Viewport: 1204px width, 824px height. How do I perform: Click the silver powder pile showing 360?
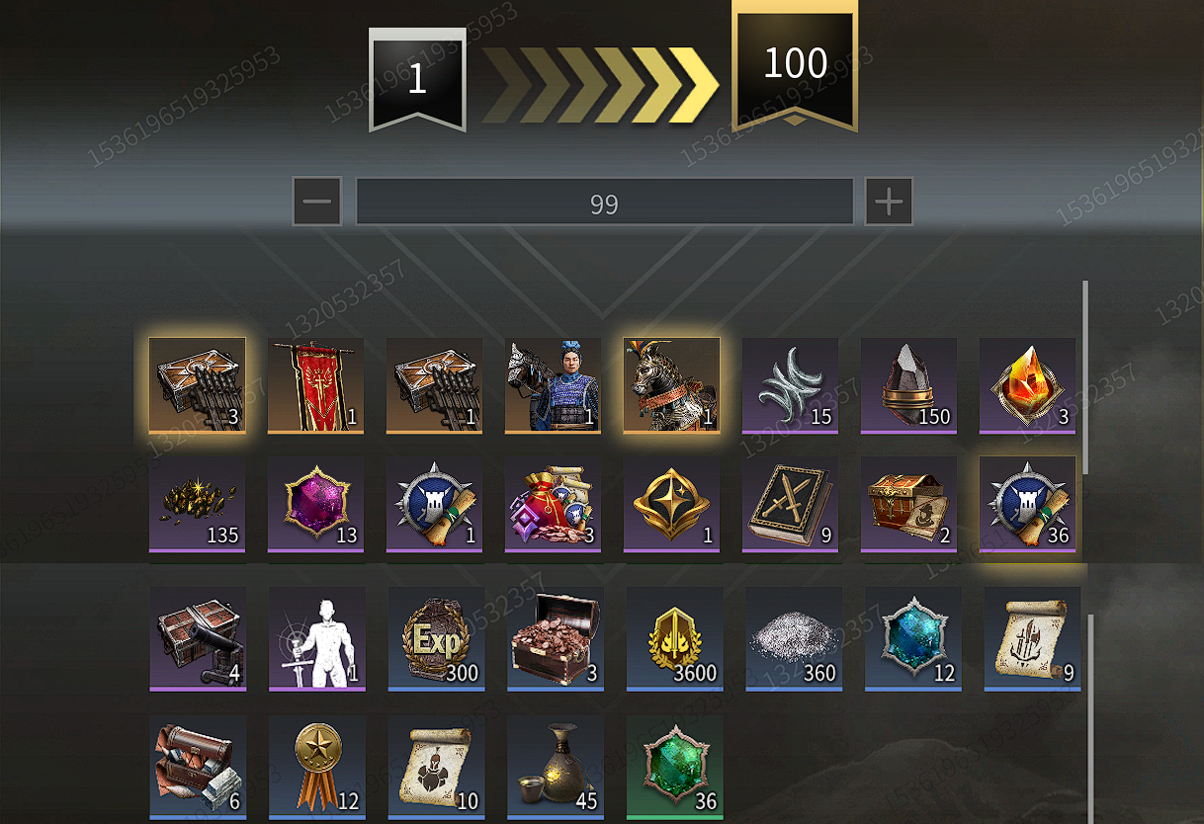(x=794, y=639)
